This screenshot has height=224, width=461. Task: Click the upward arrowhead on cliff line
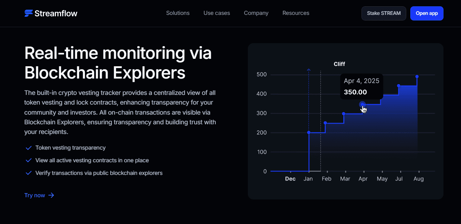[309, 70]
